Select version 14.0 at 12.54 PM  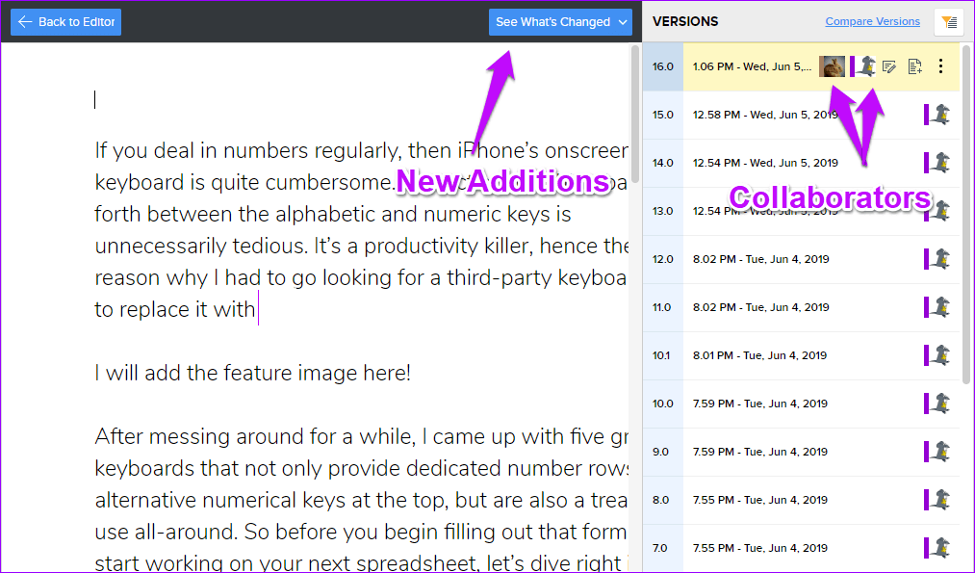coord(801,163)
